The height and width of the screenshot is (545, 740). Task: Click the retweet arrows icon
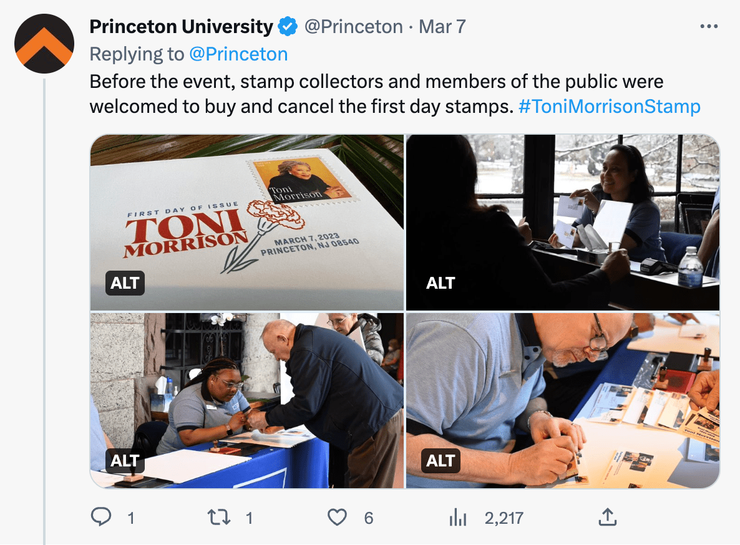[220, 517]
